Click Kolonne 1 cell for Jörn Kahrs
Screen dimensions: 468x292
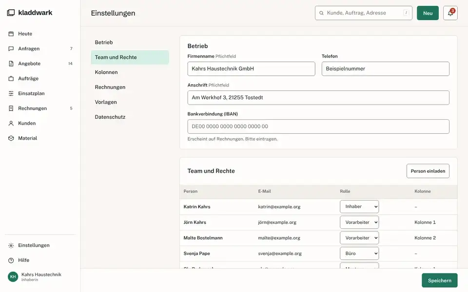tap(425, 222)
